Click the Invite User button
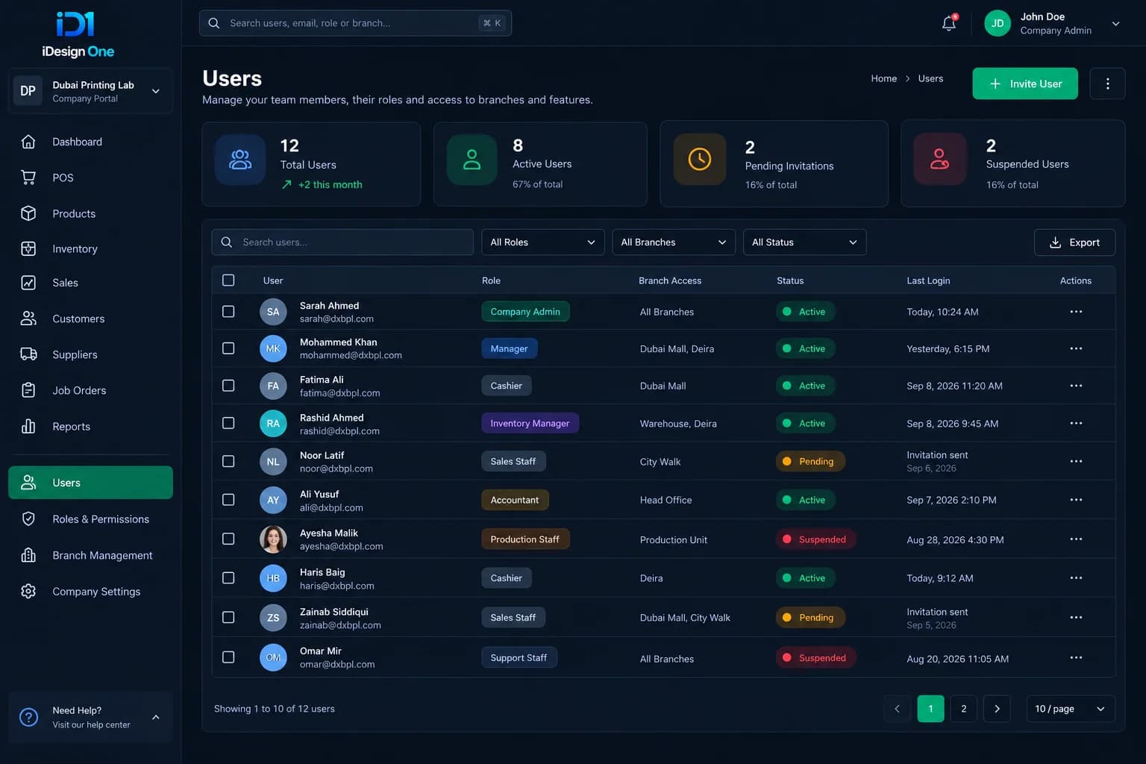1146x764 pixels. click(x=1024, y=84)
